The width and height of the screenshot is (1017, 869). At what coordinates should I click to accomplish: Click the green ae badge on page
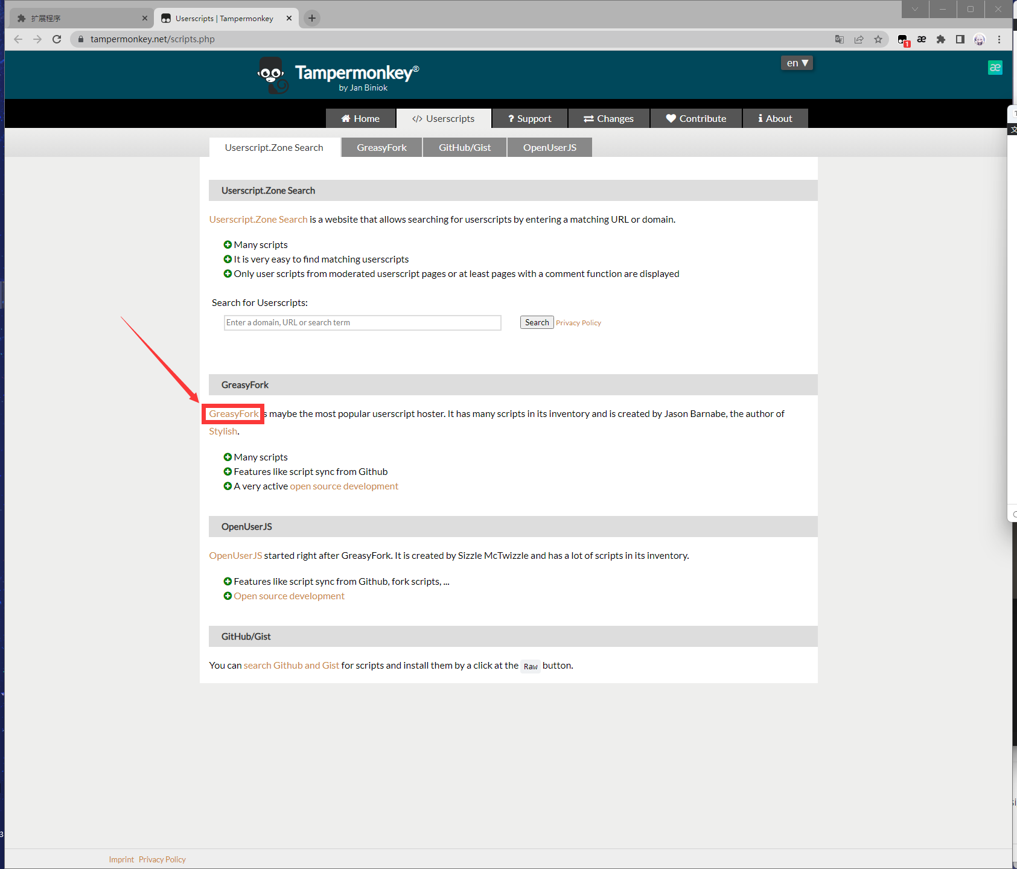(995, 68)
